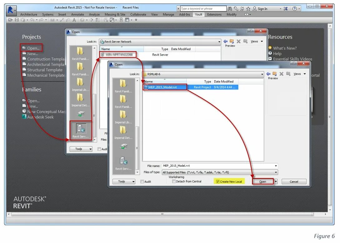The image size is (340, 243).
Task: Enable the Audit checkbox in rear Open dialog
Action: tap(99, 149)
